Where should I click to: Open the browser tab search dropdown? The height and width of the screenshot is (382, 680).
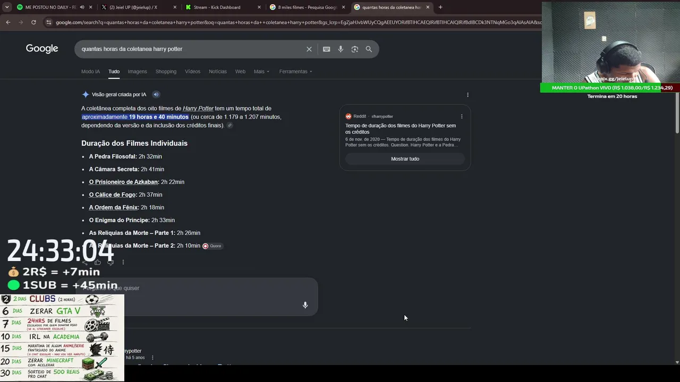coord(7,7)
